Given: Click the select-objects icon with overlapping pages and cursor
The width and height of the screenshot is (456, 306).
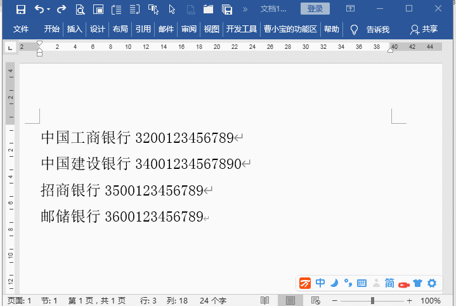Looking at the screenshot, I should click(153, 10).
